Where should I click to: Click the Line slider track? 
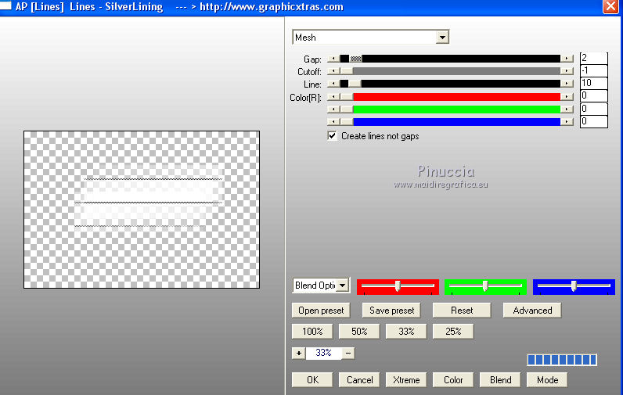450,84
